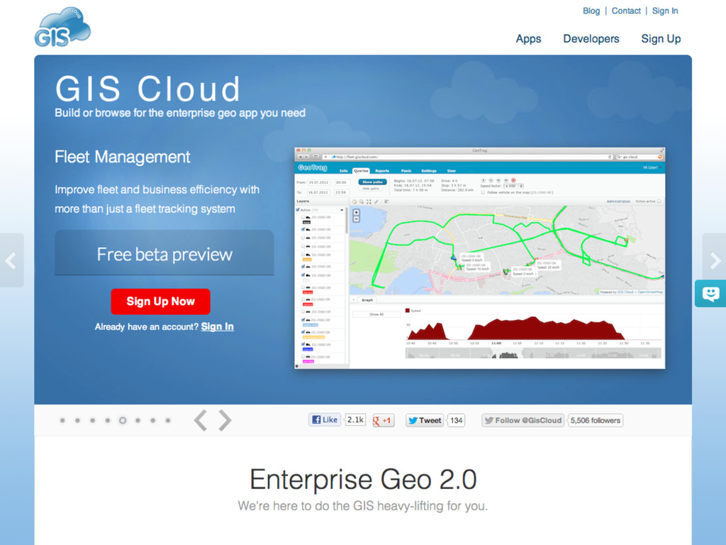Screen dimensions: 726x545
Task: Click the tagline 'Build or browse for the enterprise geo app'
Action: [x=180, y=113]
